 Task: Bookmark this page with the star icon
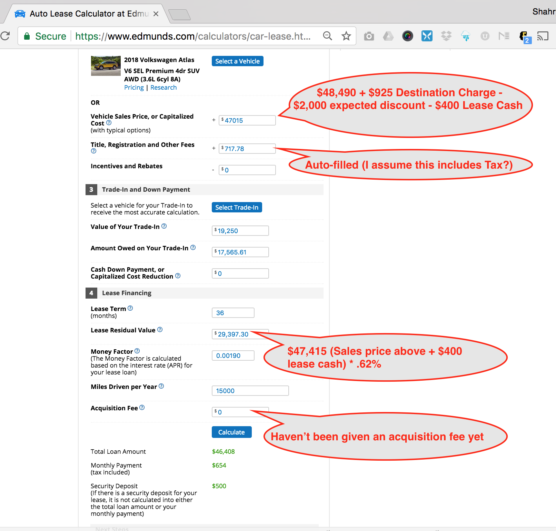pyautogui.click(x=346, y=36)
